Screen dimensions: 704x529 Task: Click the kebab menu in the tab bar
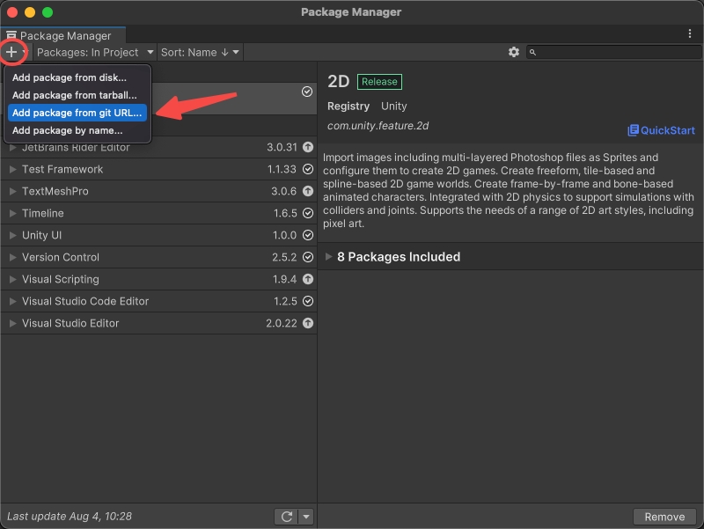click(690, 33)
